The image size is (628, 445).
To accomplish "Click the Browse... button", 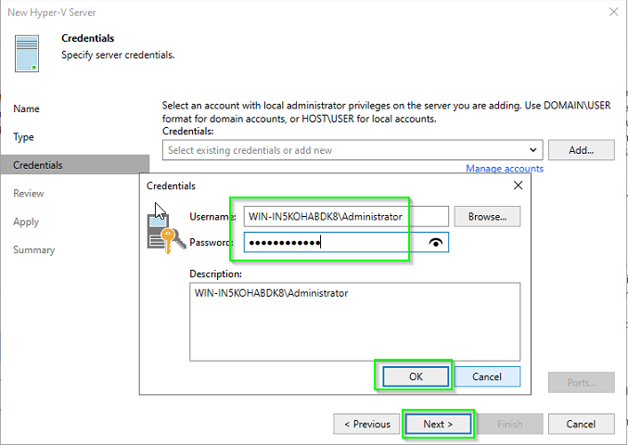I will [487, 217].
